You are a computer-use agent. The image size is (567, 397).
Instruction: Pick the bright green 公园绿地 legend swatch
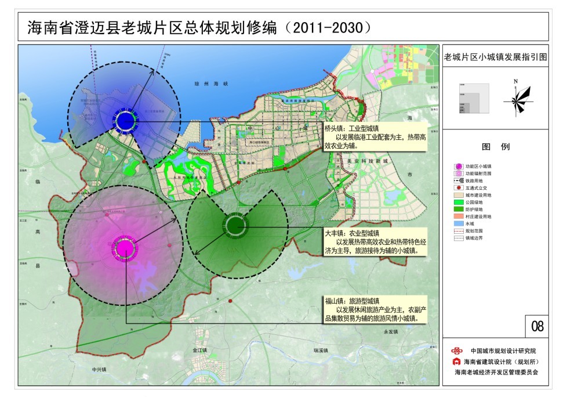pos(458,203)
